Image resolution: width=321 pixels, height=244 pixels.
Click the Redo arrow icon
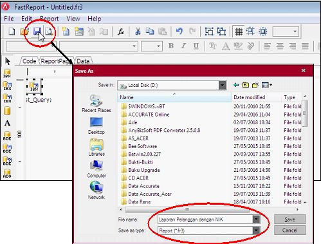point(192,32)
